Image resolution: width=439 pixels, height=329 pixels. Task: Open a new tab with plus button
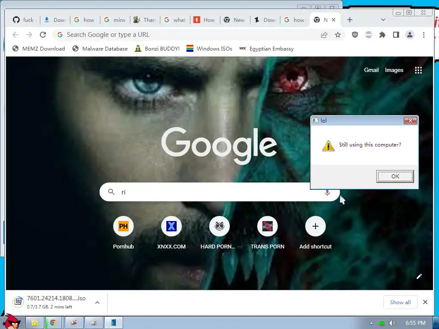[x=350, y=20]
